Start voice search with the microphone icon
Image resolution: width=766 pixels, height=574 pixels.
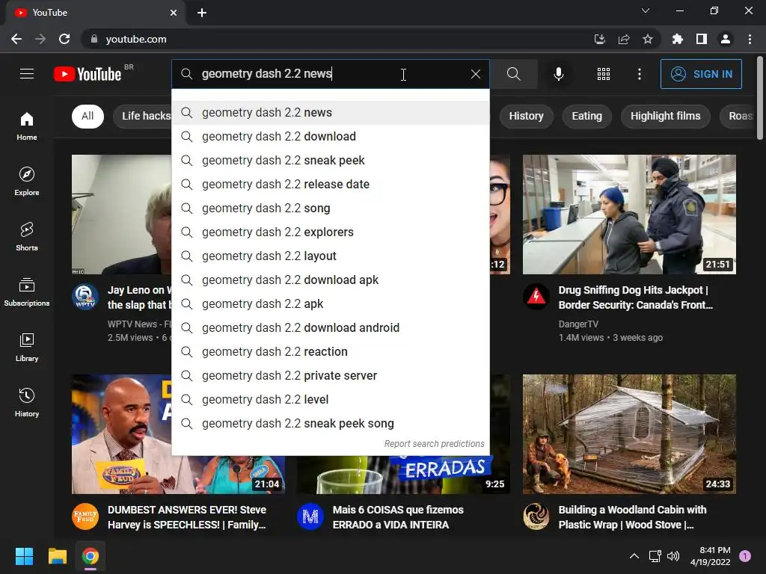point(558,74)
